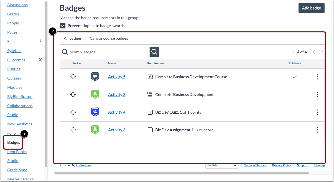The height and width of the screenshot is (182, 334).
Task: Click the quiz requirement icon beside Biz Dev Quiz
Action: 150,112
